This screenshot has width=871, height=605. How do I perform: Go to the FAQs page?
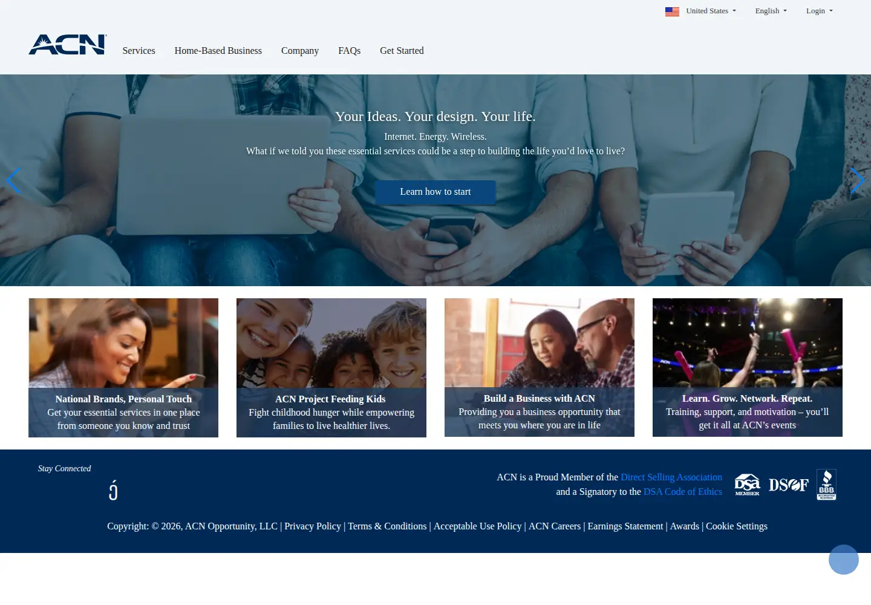[350, 51]
